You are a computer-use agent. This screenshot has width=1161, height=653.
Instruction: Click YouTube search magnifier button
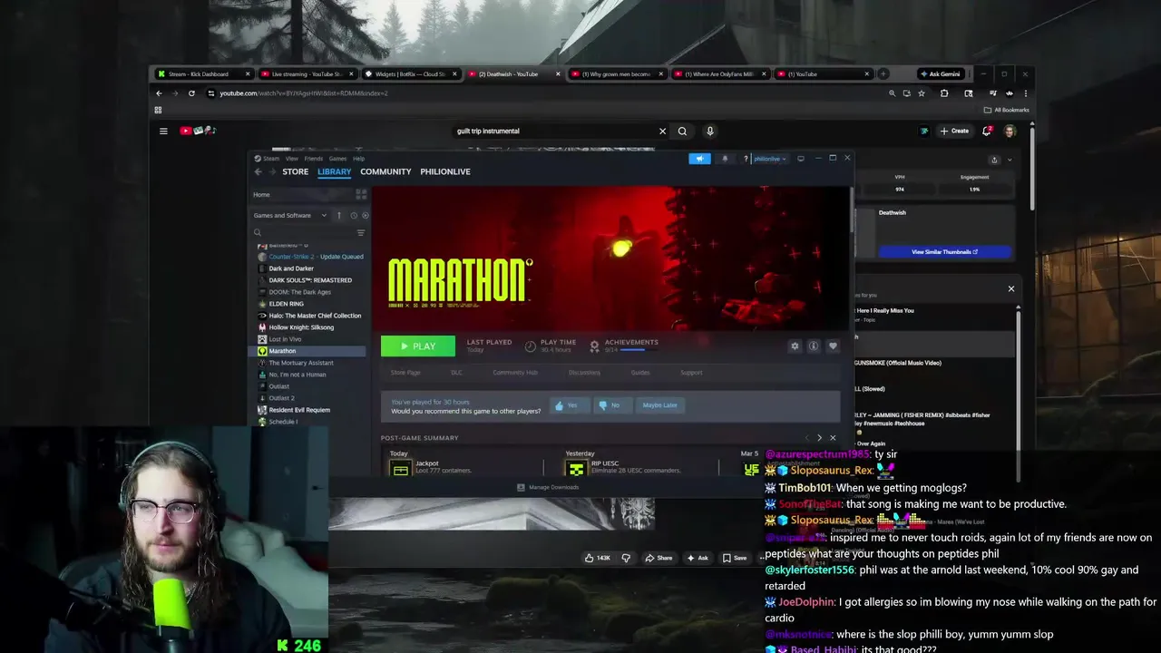click(682, 132)
